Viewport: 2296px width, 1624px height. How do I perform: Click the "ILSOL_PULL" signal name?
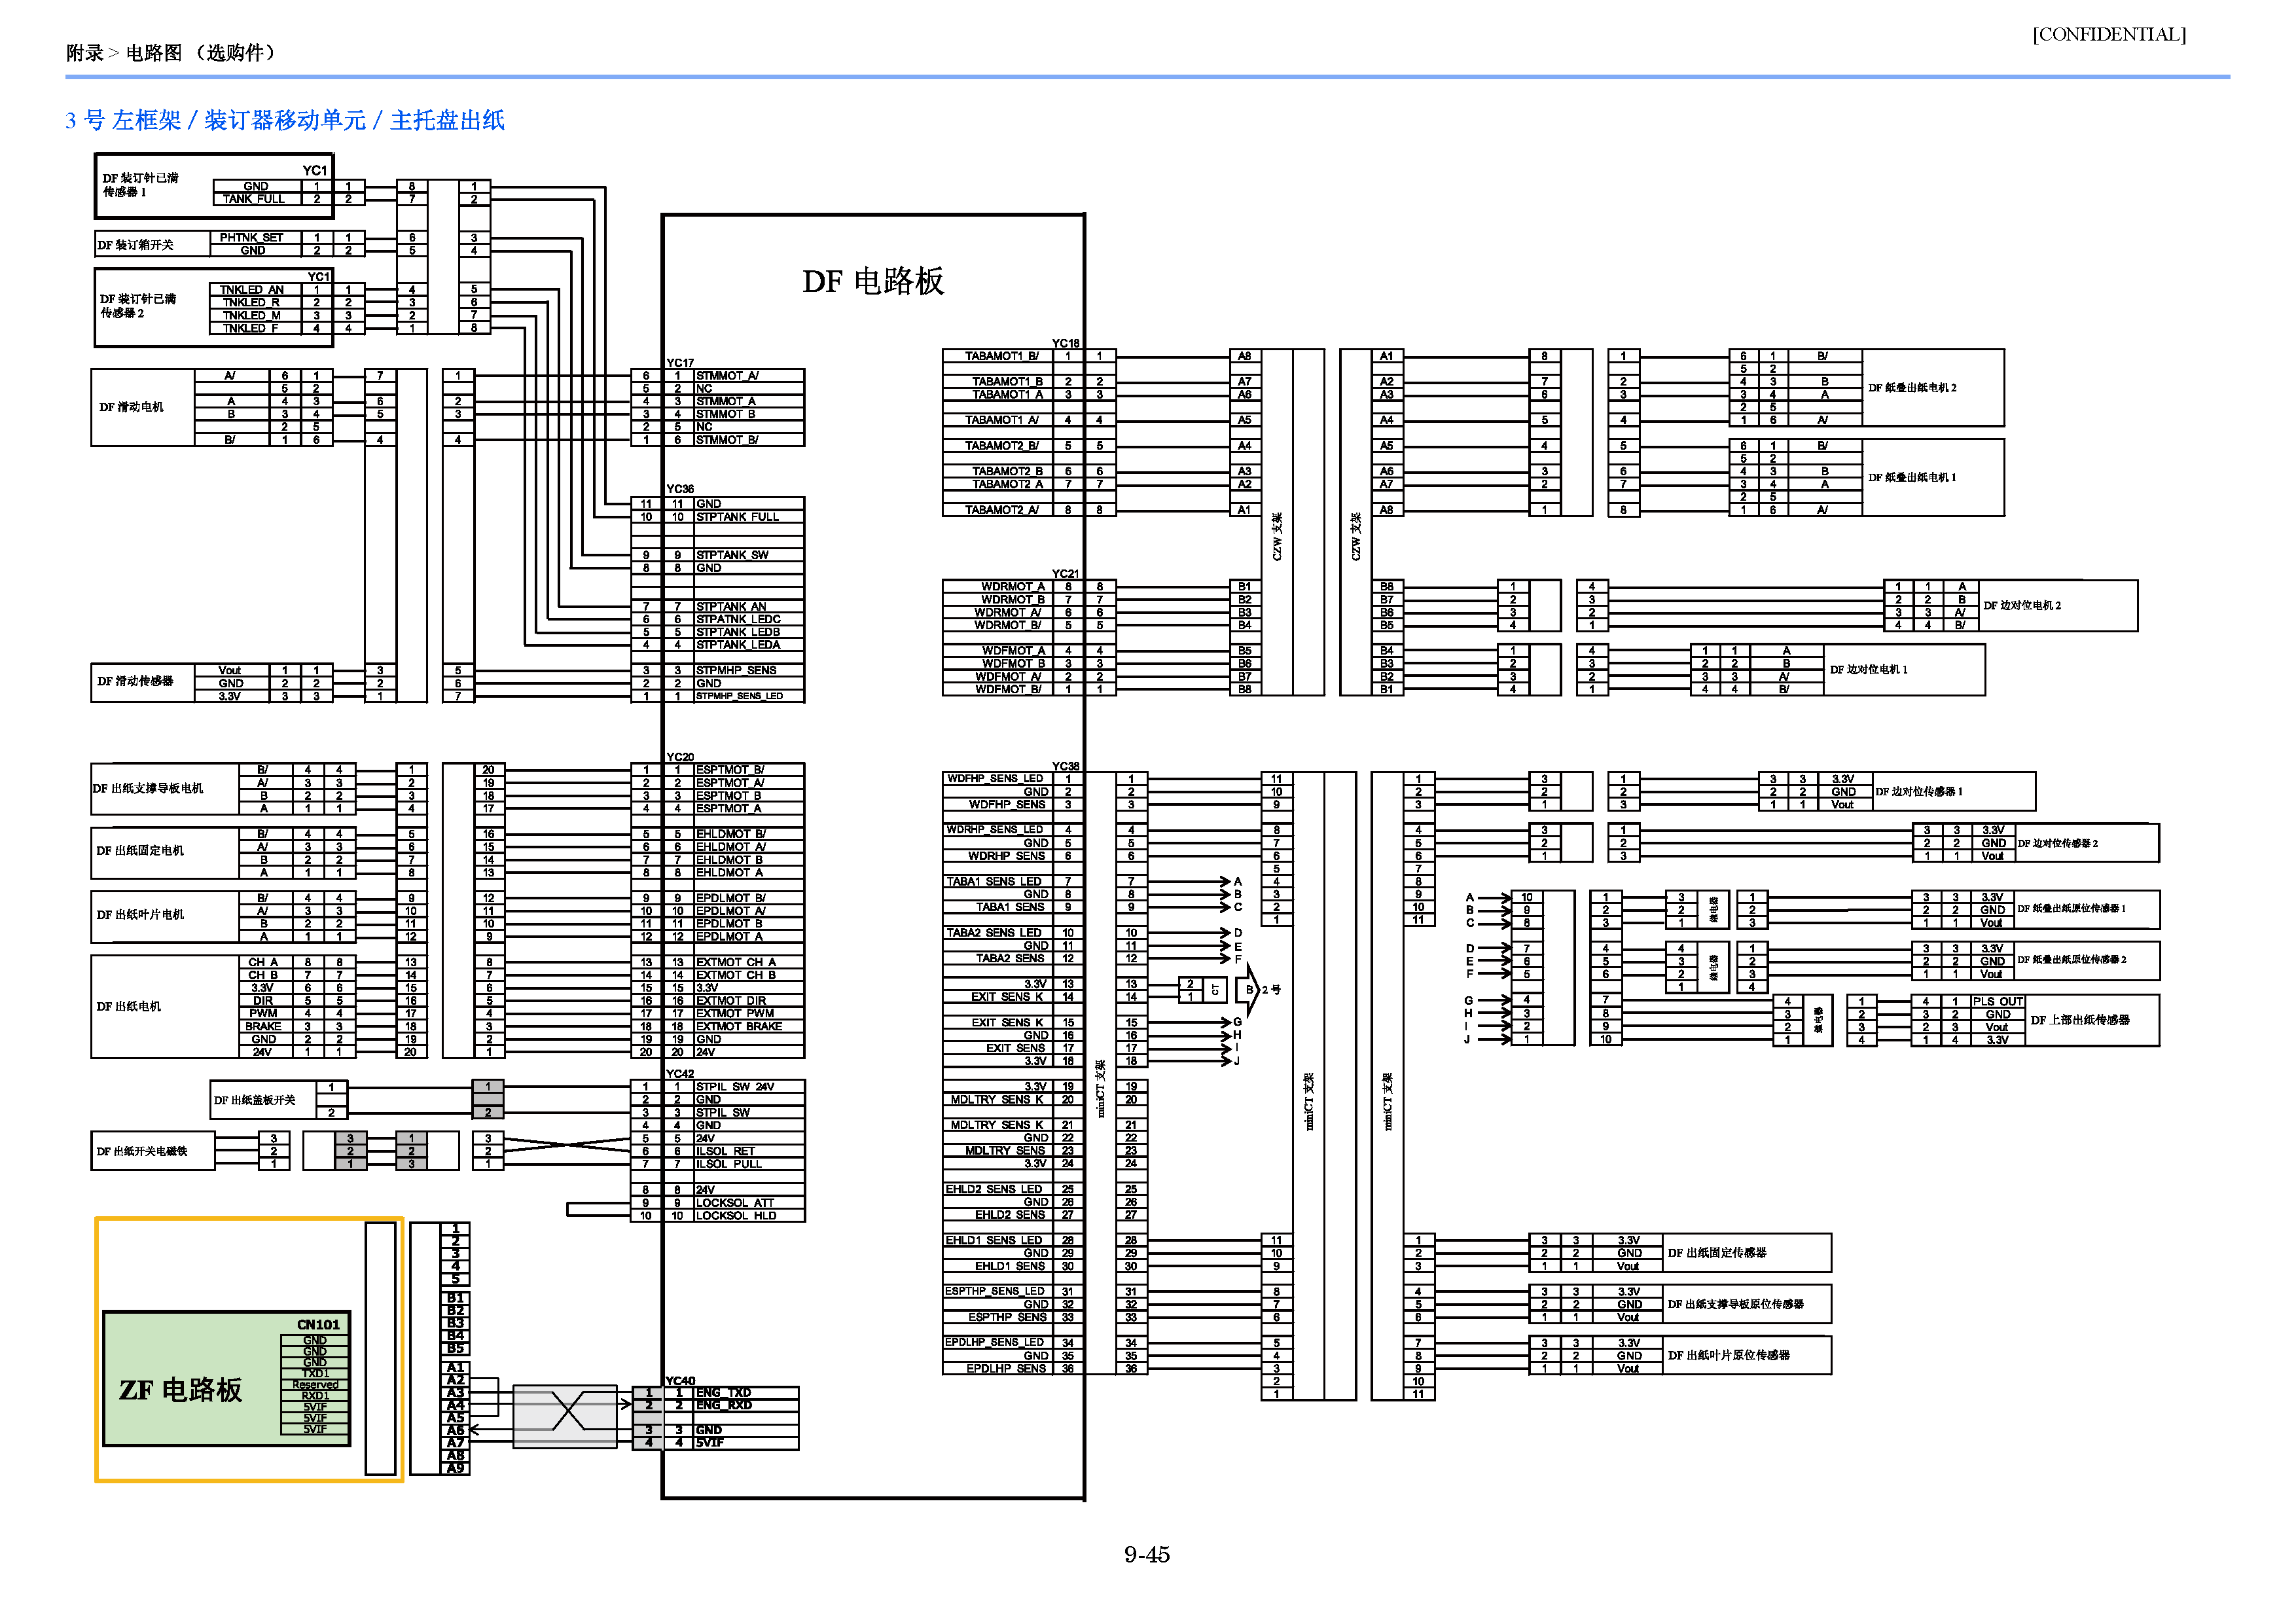click(729, 1164)
